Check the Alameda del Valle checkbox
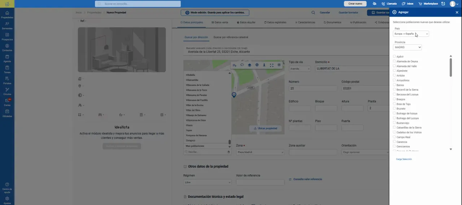The image size is (462, 205). (x=395, y=66)
